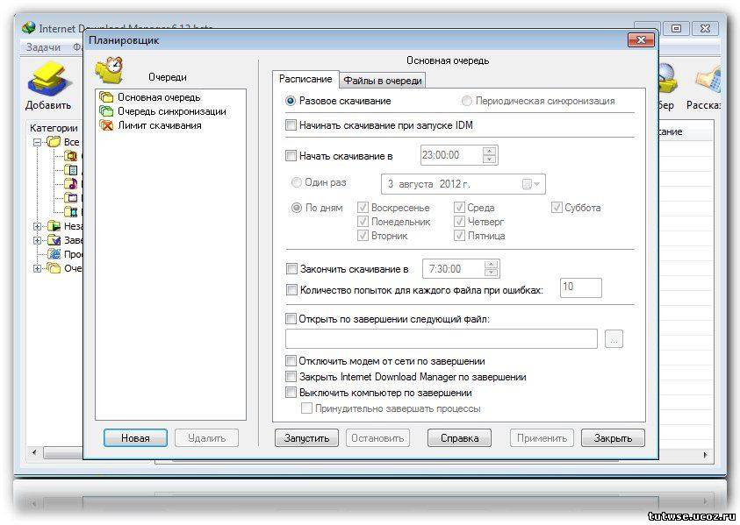
Task: Click the Рассказать toolbar icon
Action: [x=707, y=81]
